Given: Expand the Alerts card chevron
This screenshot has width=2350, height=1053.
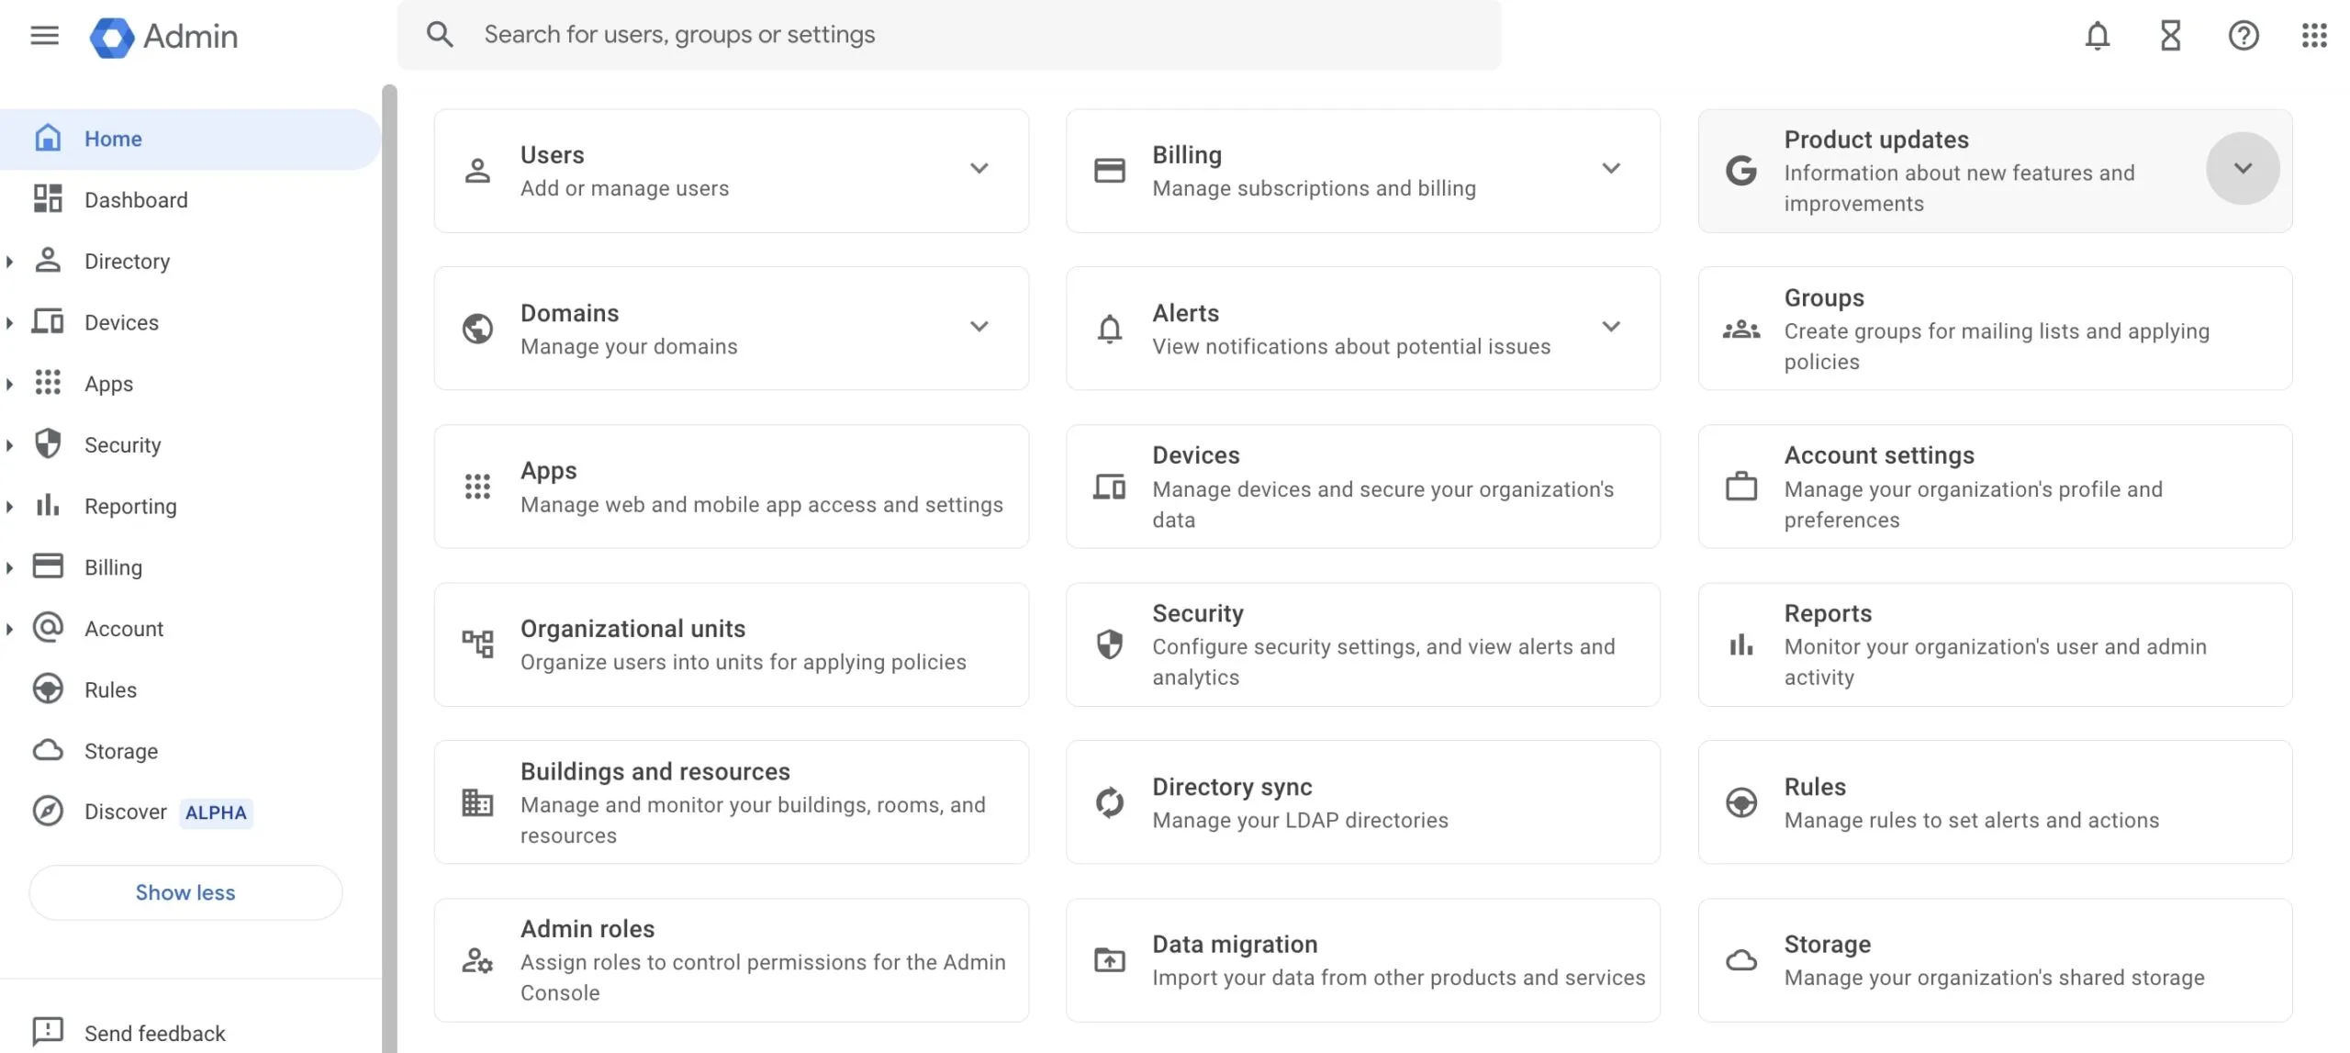Looking at the screenshot, I should [x=1612, y=327].
